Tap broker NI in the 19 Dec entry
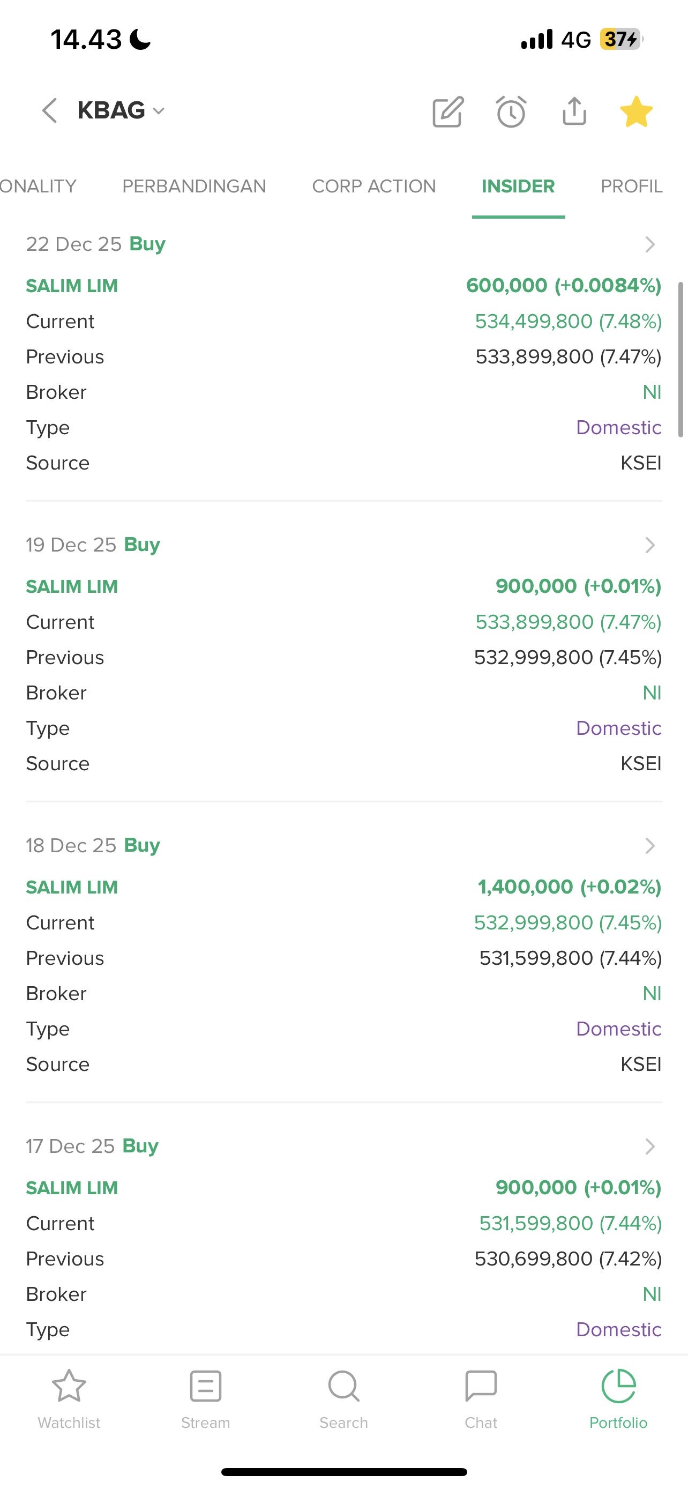The width and height of the screenshot is (688, 1489). 652,693
